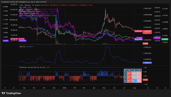
Task: Click the -1.00 value on the Technicals scale
Action: point(146,84)
